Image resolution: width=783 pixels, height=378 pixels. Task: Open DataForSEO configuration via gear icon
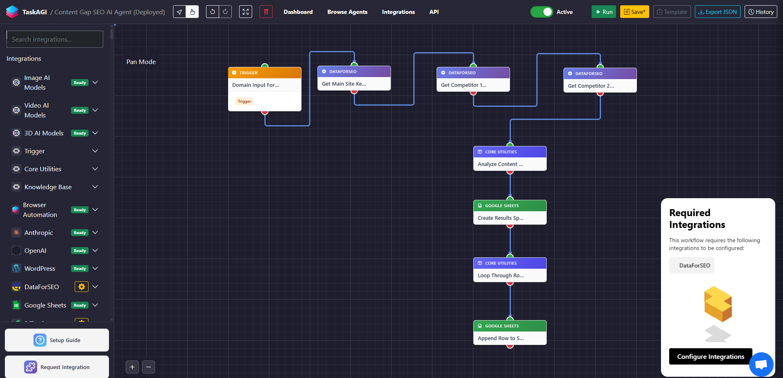point(81,287)
